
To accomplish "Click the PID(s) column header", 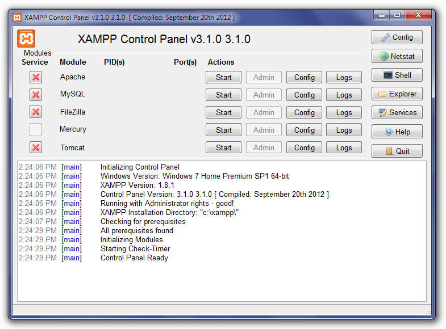I will [114, 62].
